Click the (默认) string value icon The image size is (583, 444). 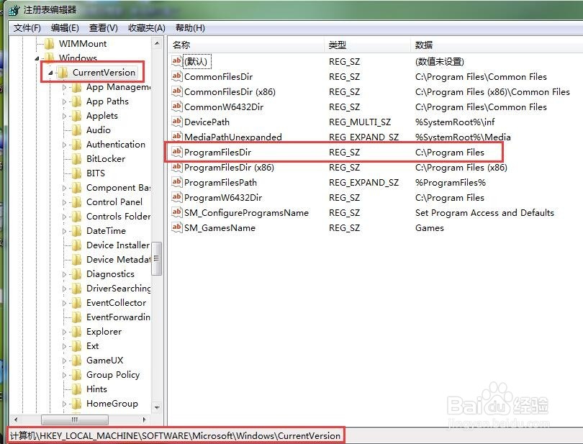(x=176, y=60)
